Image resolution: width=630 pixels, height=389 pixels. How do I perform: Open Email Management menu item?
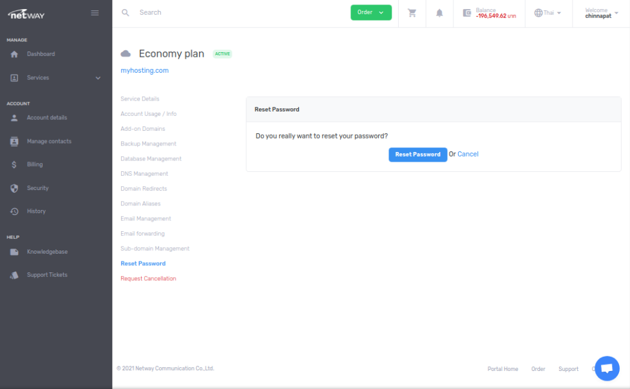point(146,219)
